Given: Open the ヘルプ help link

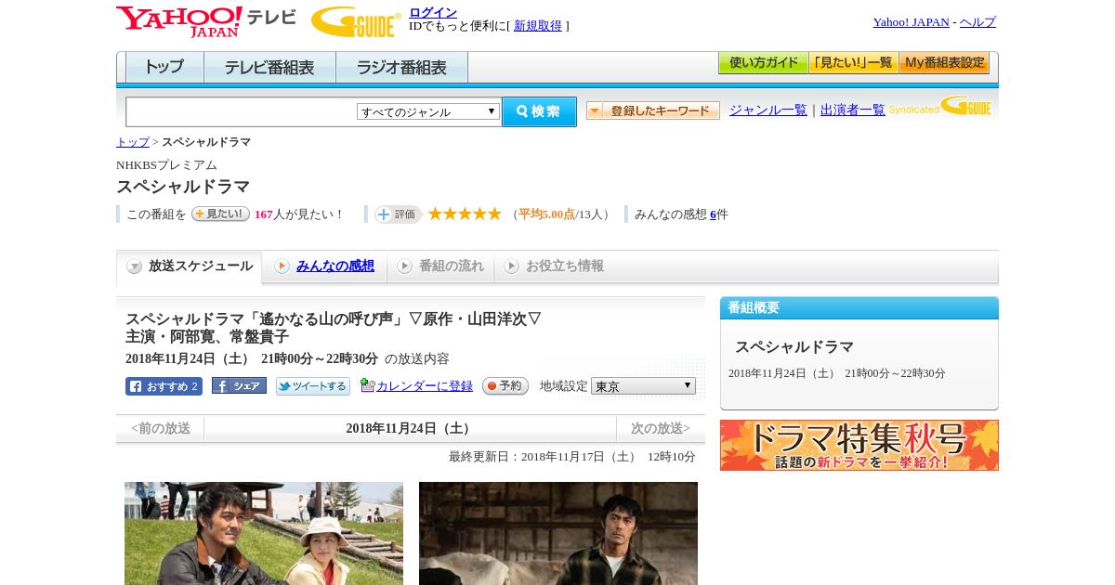Looking at the screenshot, I should tap(977, 21).
